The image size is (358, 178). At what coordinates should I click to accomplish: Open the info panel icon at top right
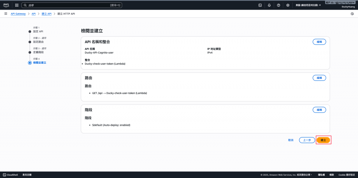pyautogui.click(x=352, y=14)
